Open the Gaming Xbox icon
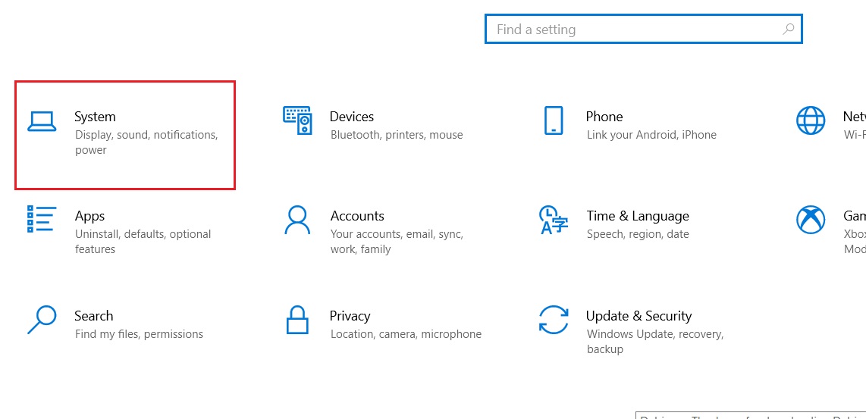 tap(811, 220)
